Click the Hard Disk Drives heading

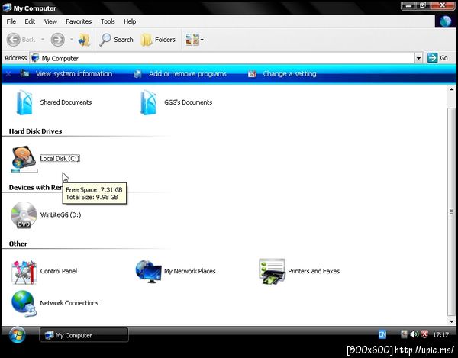[35, 131]
